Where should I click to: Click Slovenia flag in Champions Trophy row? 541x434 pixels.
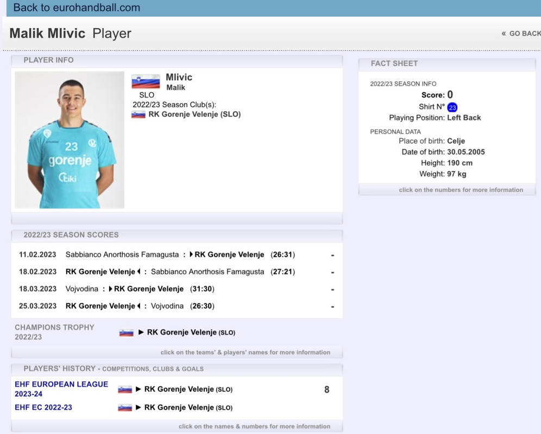click(126, 333)
